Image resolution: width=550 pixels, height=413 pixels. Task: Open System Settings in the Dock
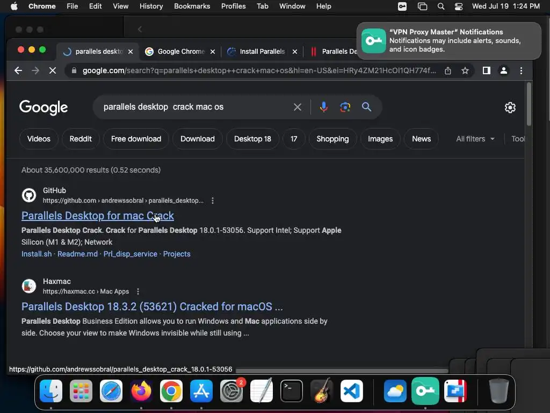[231, 390]
